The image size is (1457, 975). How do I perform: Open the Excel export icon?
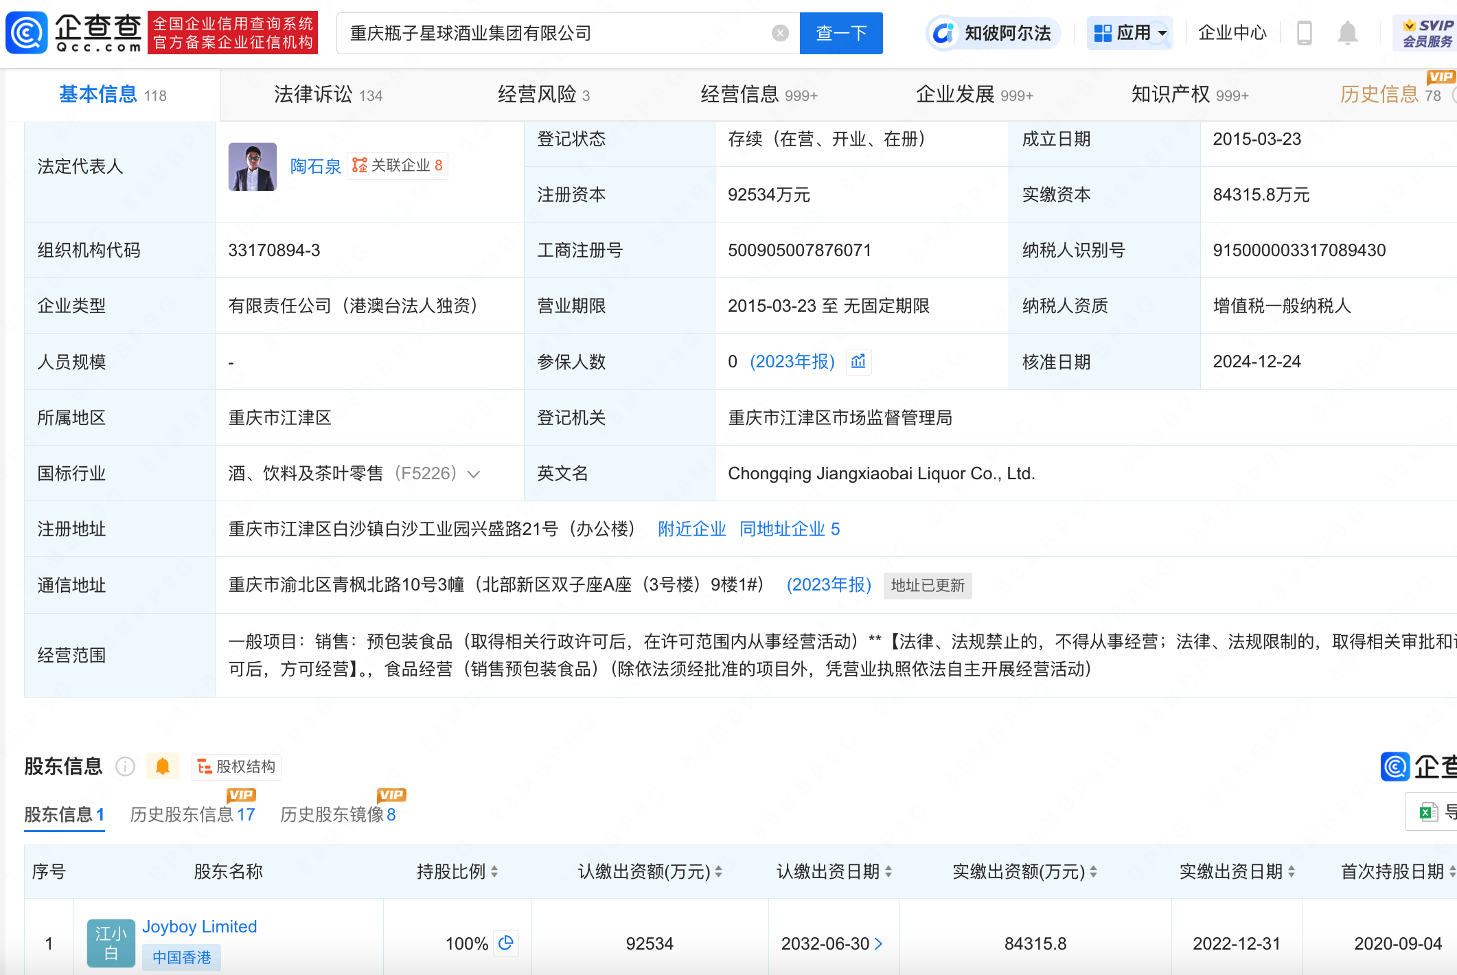click(x=1429, y=812)
